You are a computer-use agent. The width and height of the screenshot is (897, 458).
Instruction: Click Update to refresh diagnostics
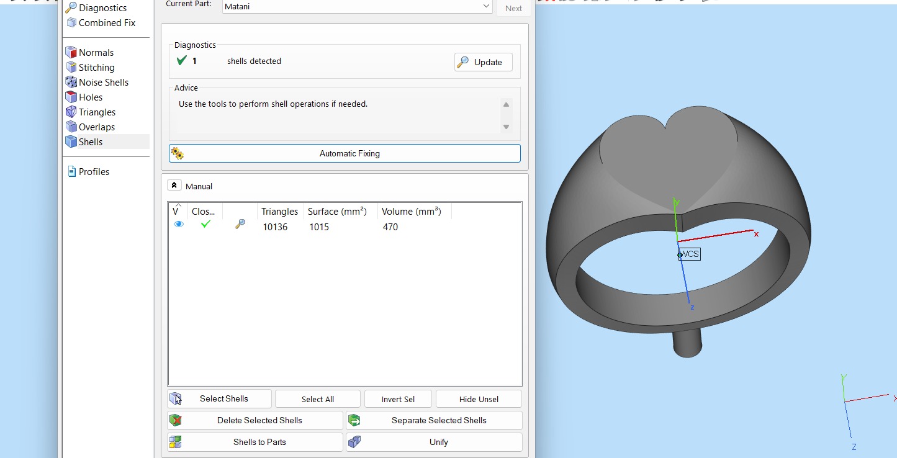click(x=484, y=62)
